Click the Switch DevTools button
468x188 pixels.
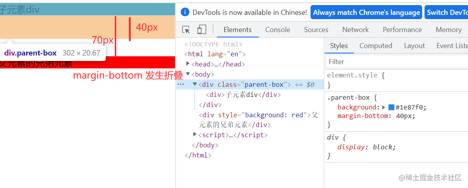click(446, 12)
